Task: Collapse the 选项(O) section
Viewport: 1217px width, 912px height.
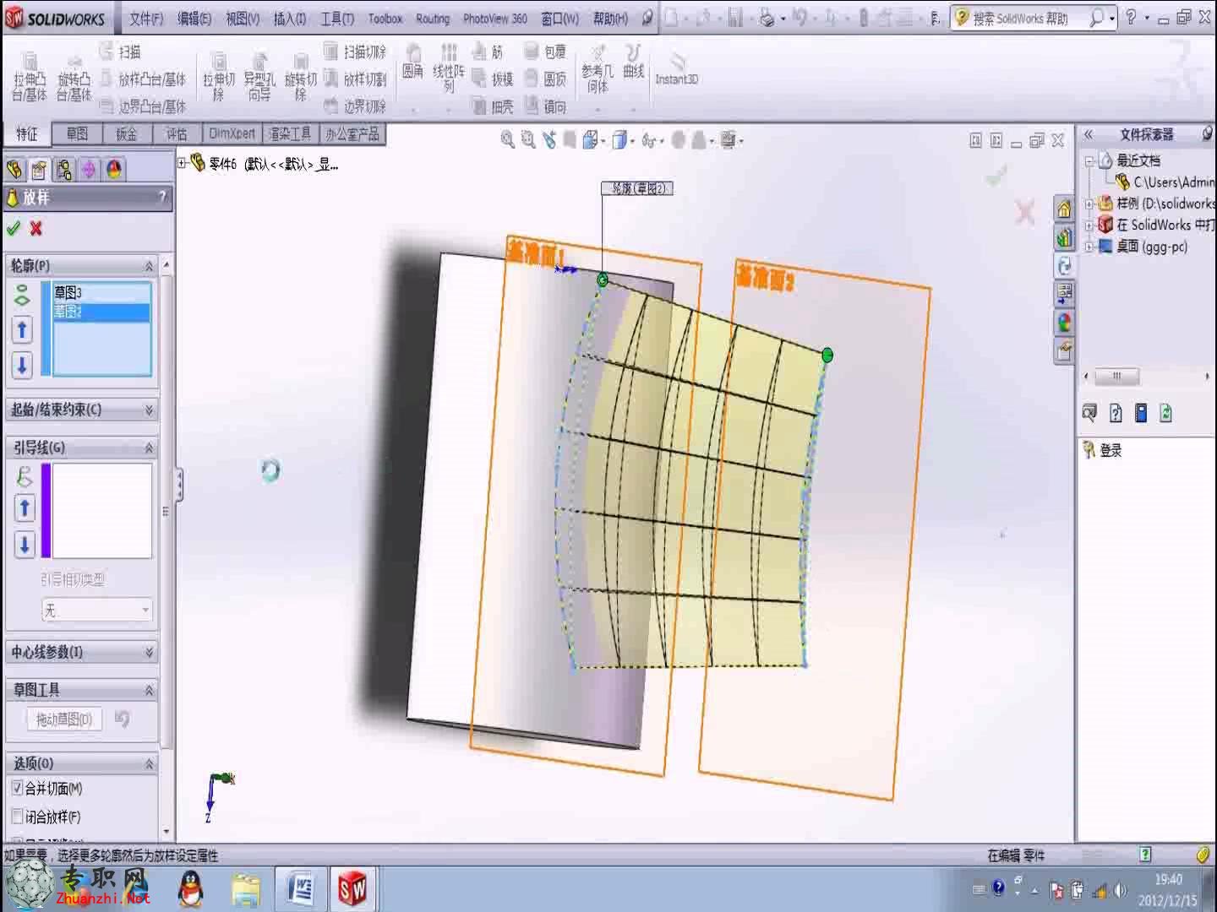Action: pos(149,763)
